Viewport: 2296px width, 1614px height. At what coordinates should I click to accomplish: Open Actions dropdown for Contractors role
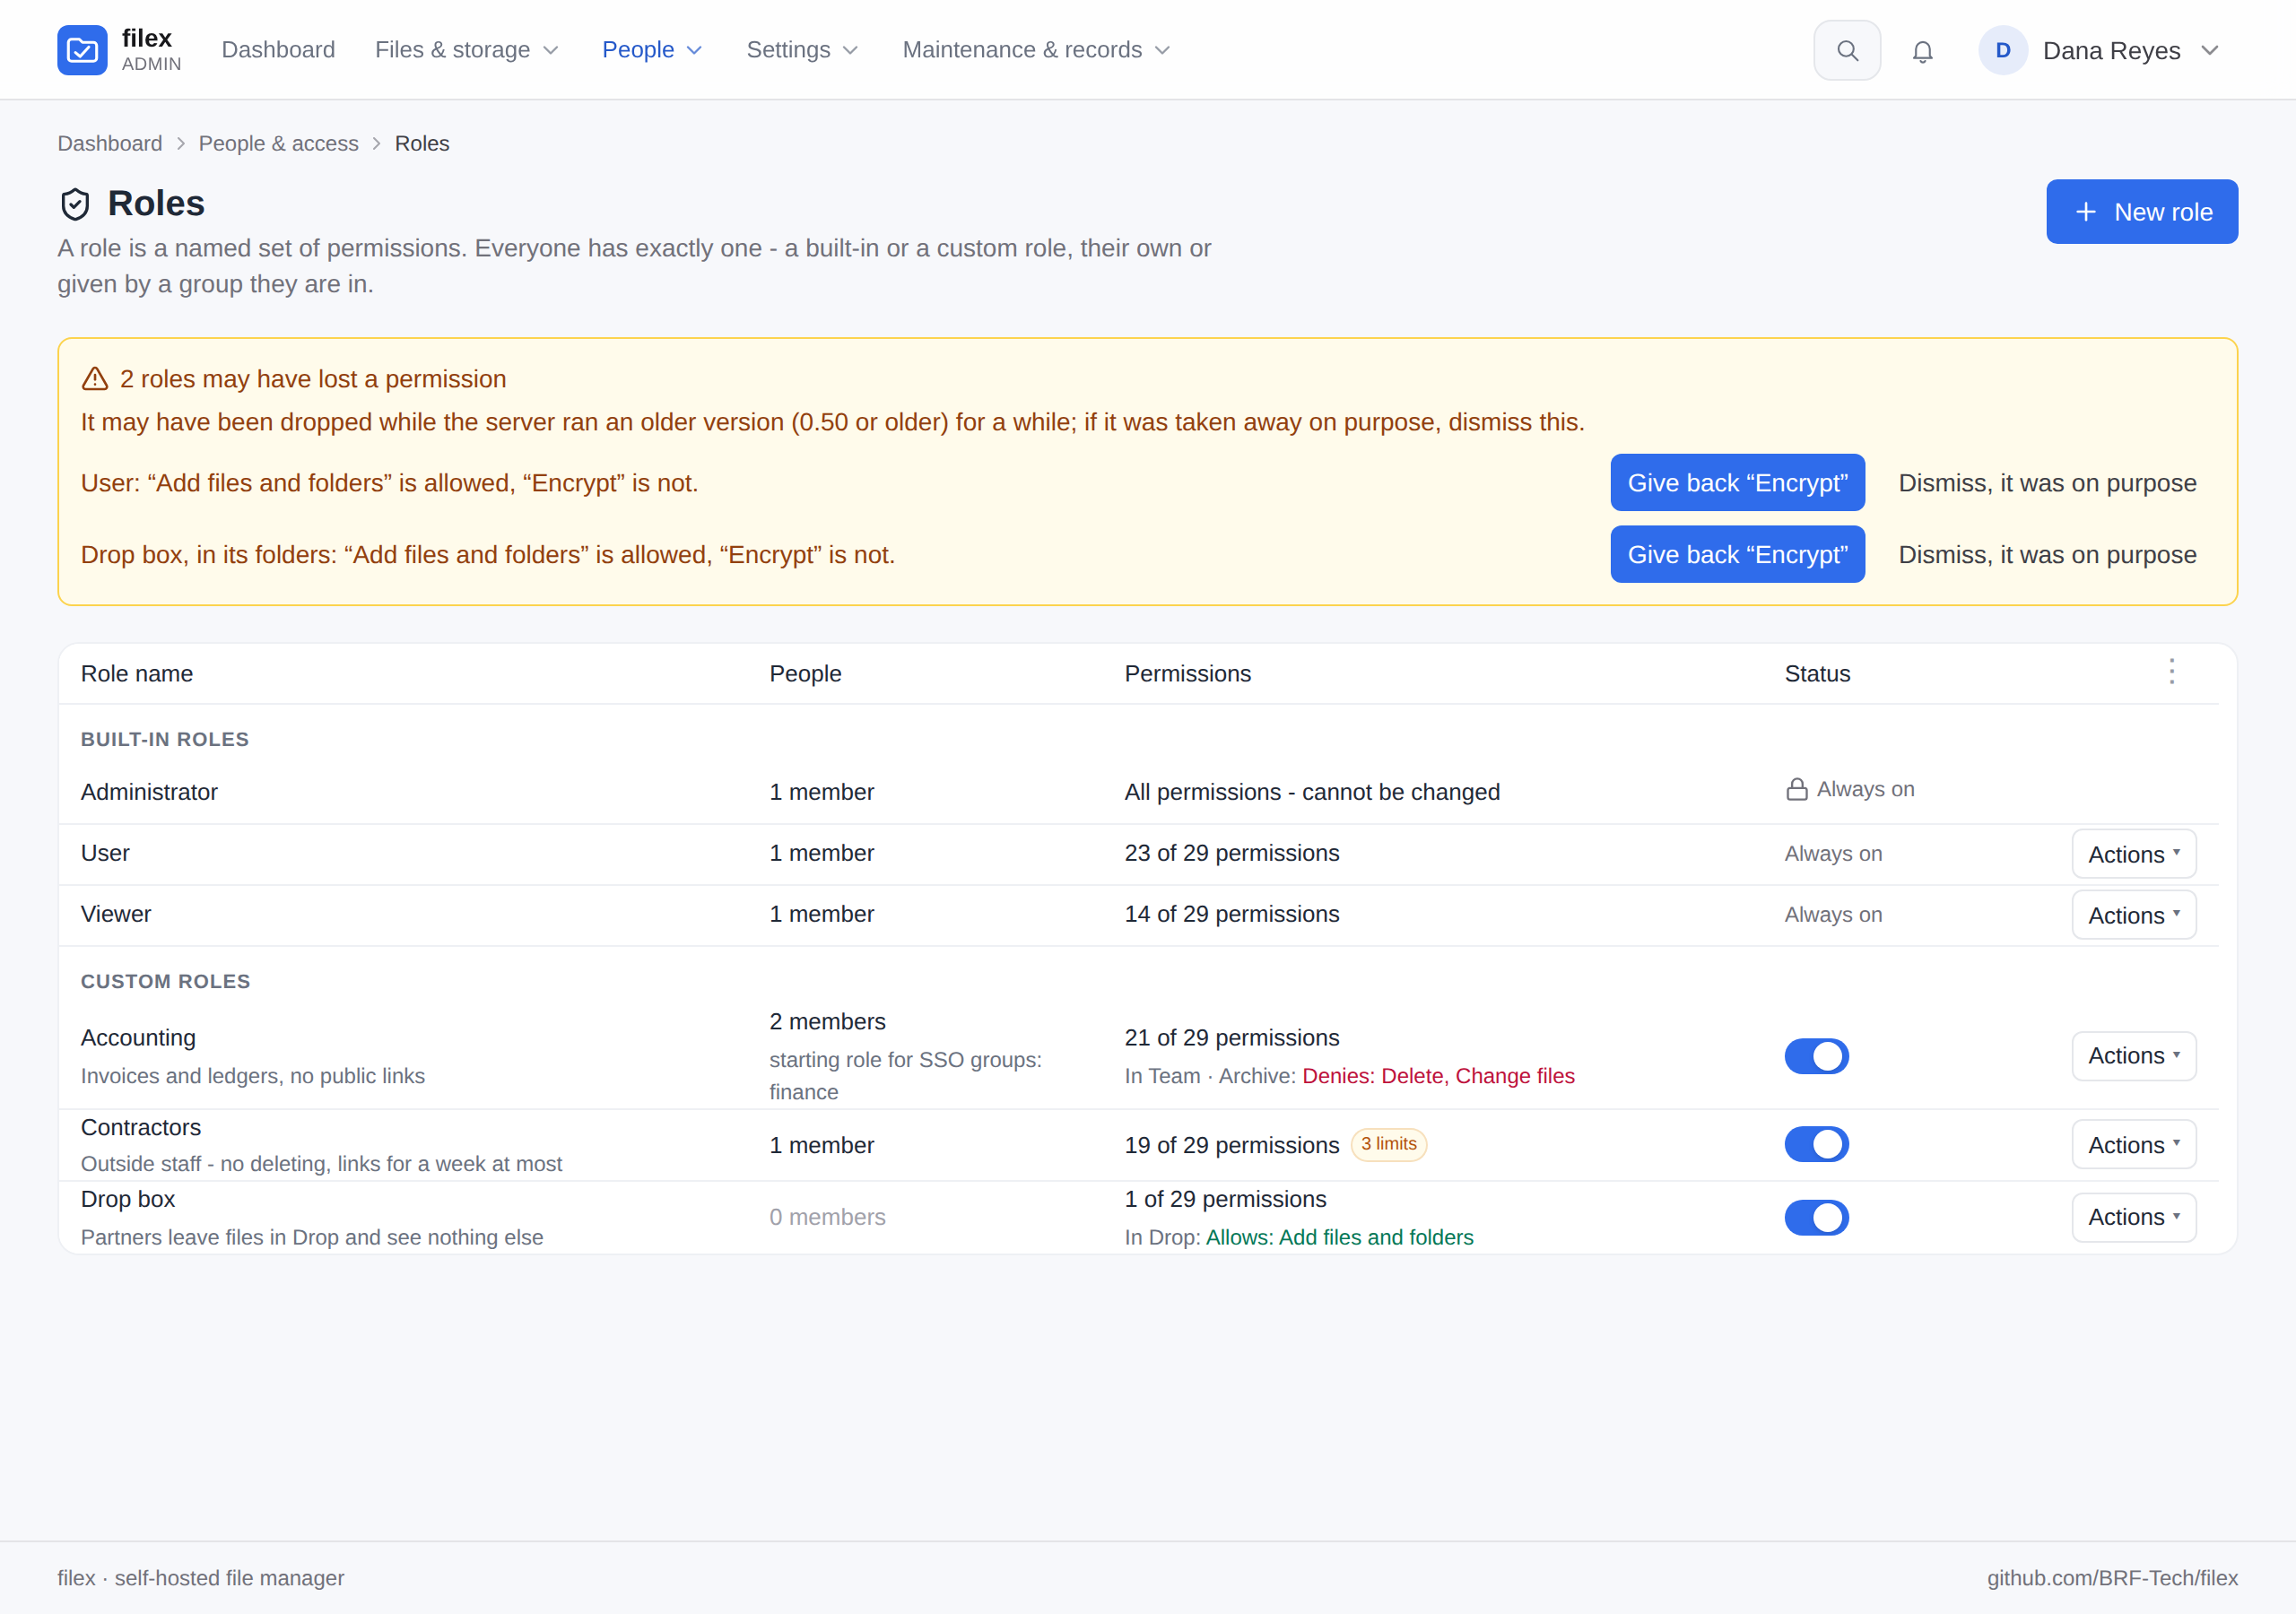2134,1144
